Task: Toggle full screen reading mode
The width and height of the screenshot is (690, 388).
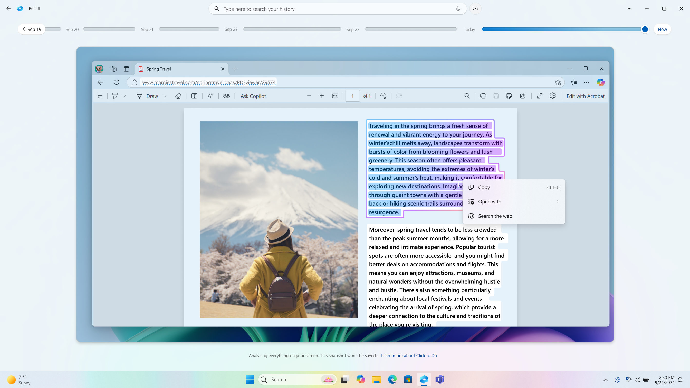Action: point(540,96)
